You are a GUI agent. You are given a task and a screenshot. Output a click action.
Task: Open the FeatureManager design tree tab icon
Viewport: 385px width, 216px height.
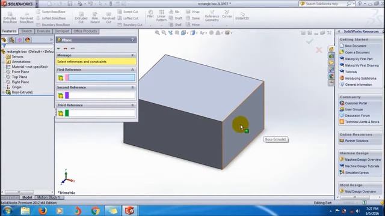4,40
